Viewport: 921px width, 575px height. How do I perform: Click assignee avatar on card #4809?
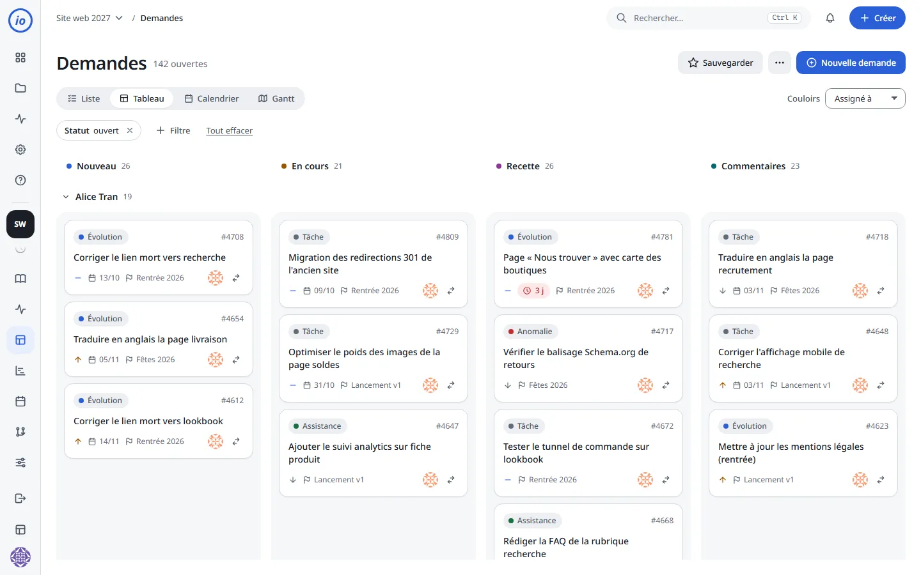(430, 291)
